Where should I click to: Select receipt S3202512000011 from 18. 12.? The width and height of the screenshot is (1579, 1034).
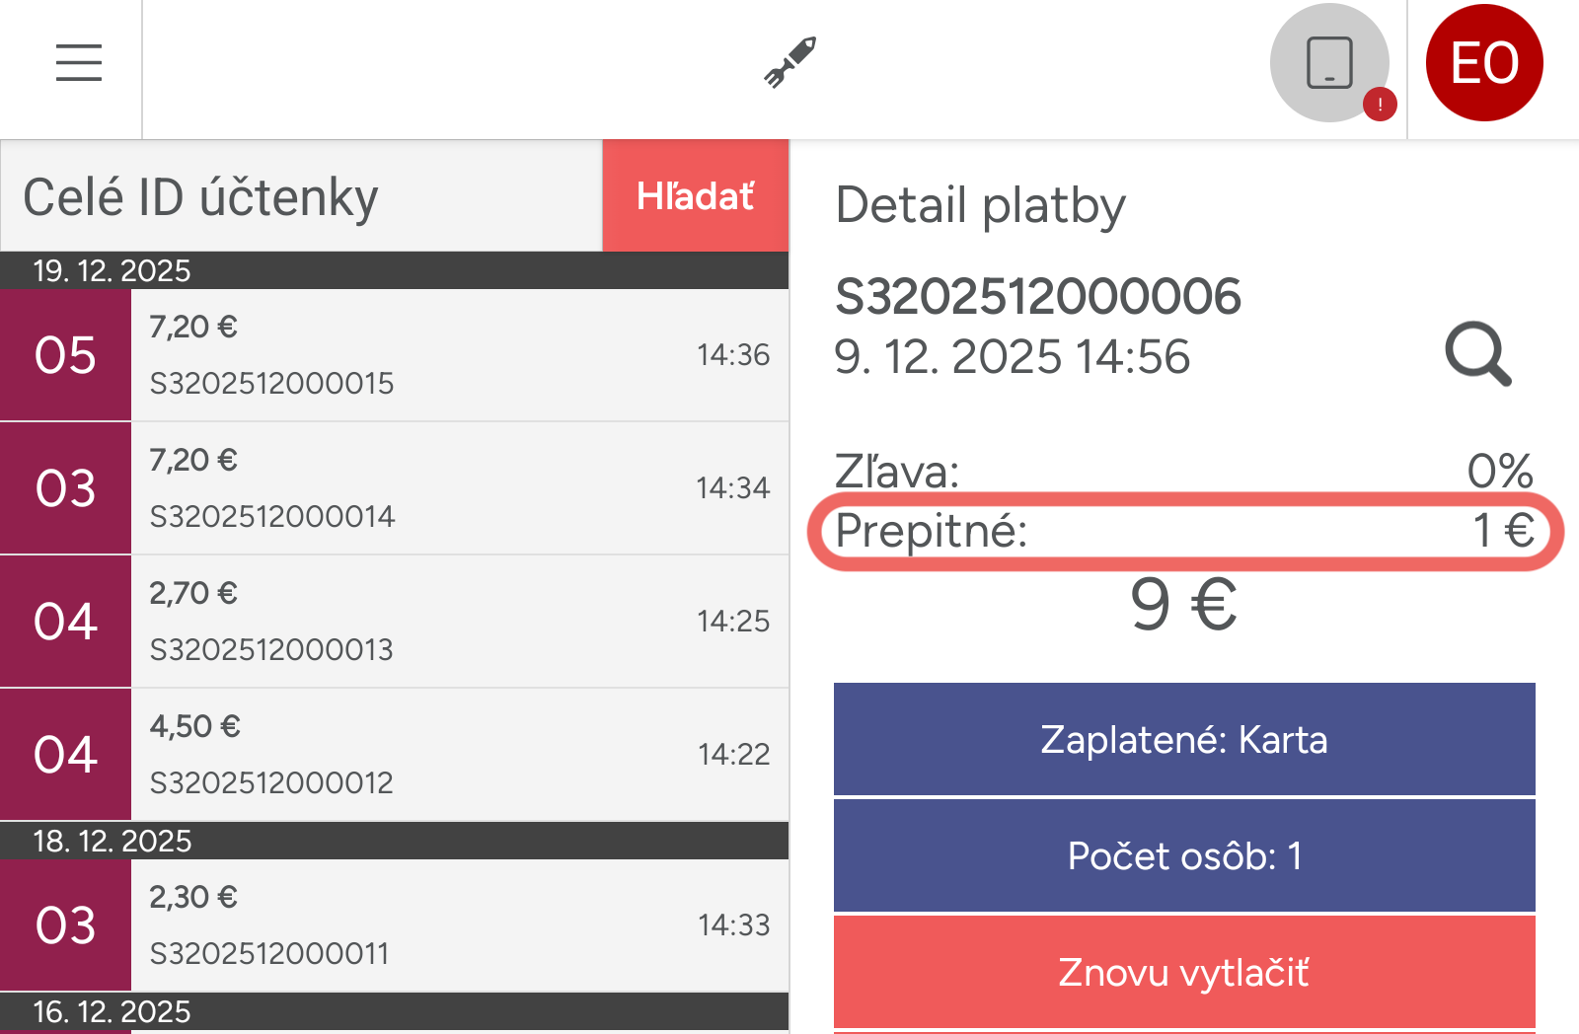[x=459, y=925]
